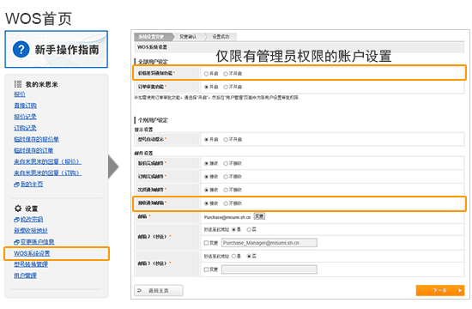Open 来自米思米的回复（订购） link
The width and height of the screenshot is (472, 309).
[x=47, y=173]
